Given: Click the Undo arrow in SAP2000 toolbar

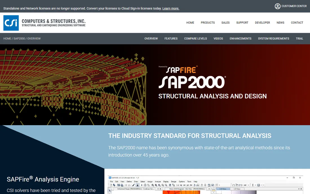Looking at the screenshot, I should click(126, 185).
